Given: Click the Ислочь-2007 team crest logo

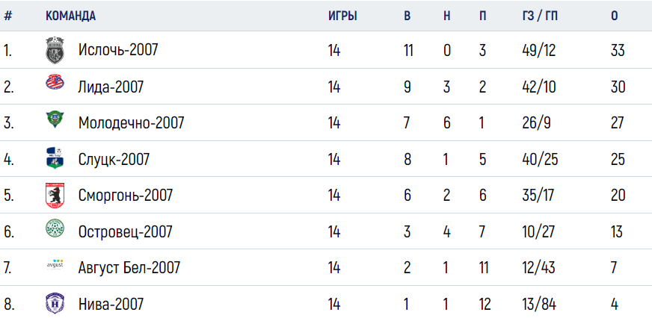Looking at the screenshot, I should (x=55, y=50).
